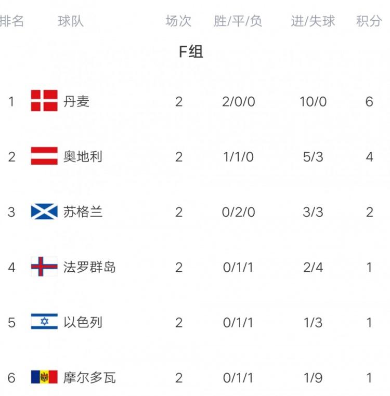Click the F组 group title

(191, 52)
